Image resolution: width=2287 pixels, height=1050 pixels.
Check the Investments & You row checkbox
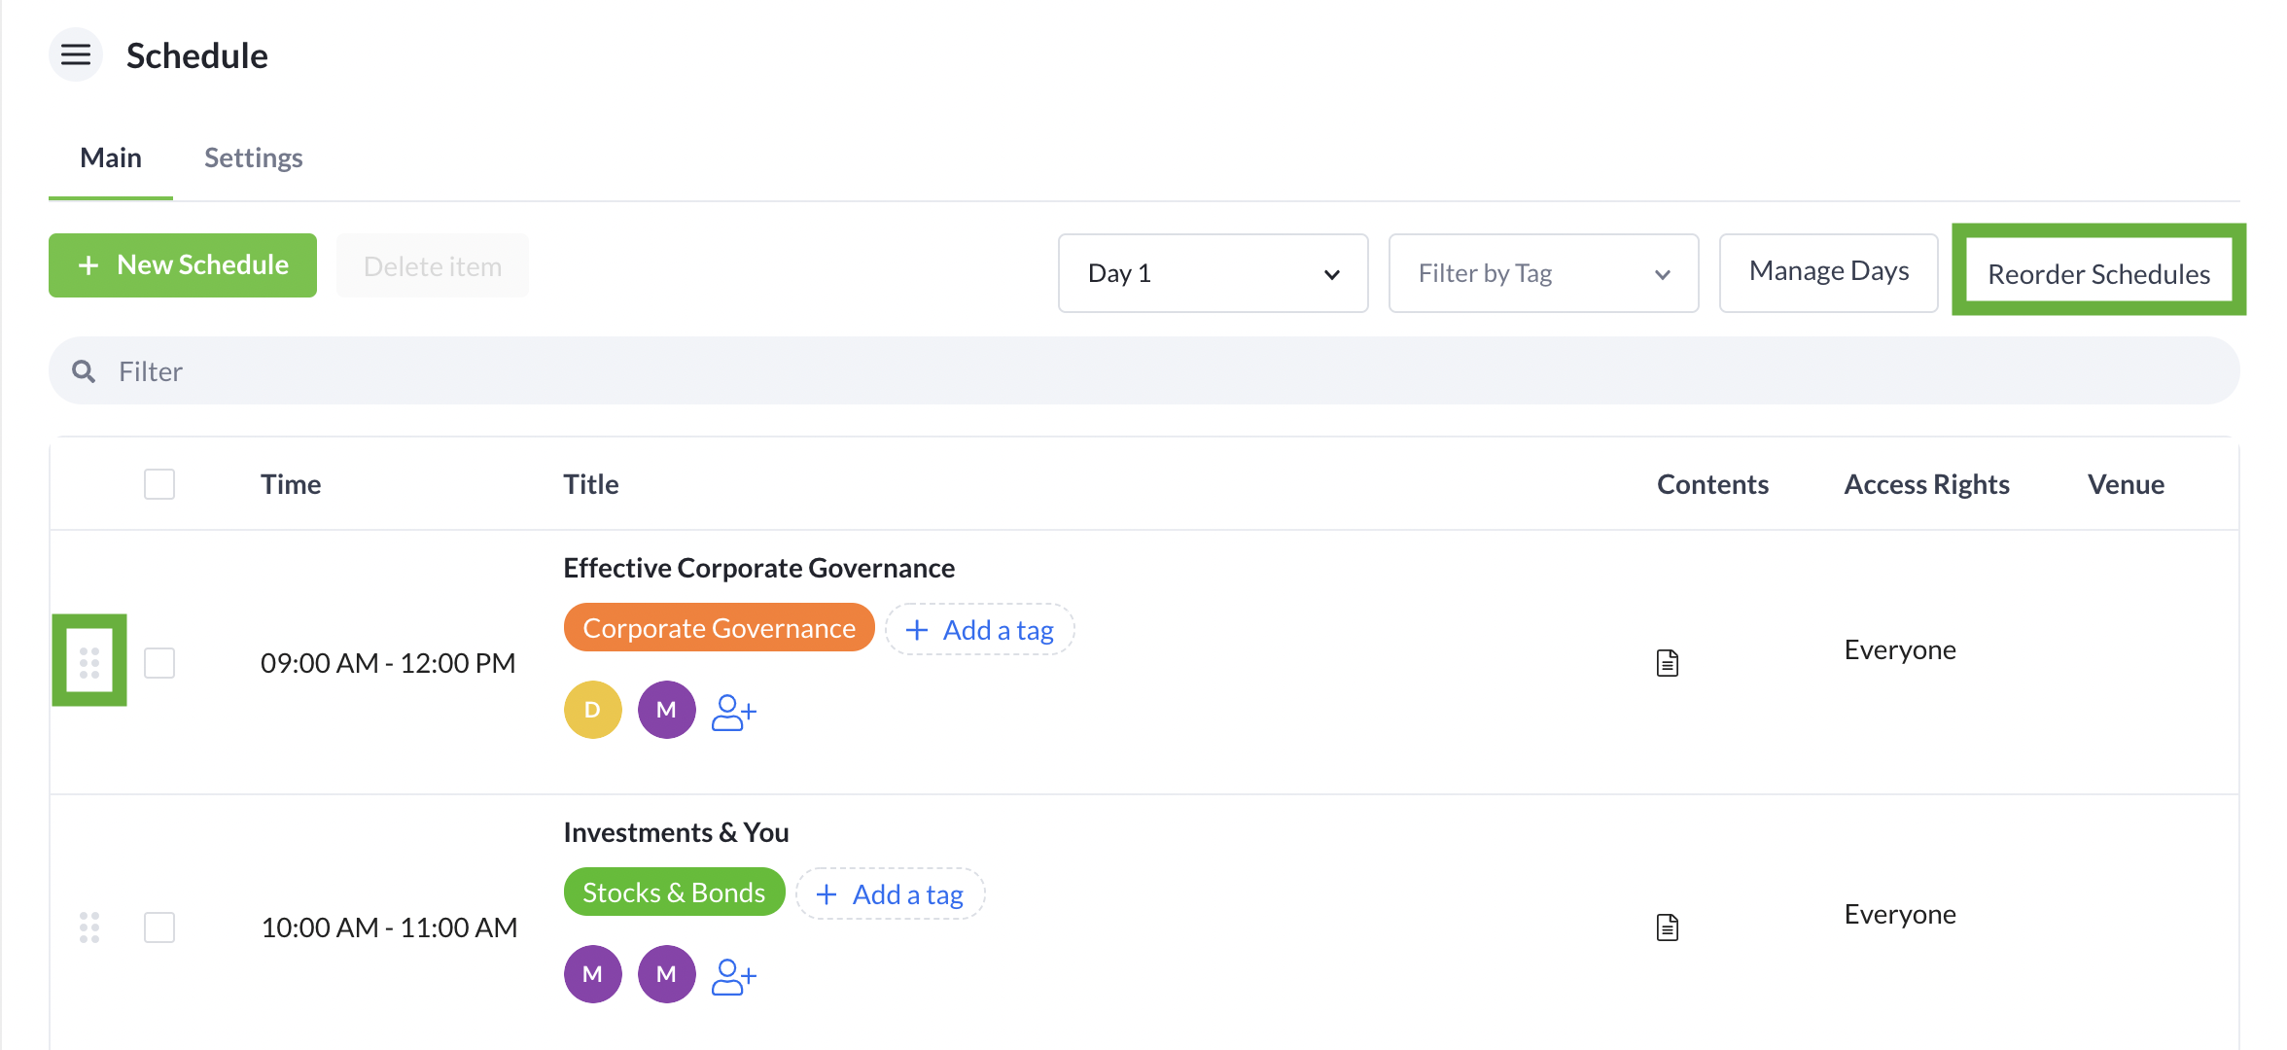159,927
